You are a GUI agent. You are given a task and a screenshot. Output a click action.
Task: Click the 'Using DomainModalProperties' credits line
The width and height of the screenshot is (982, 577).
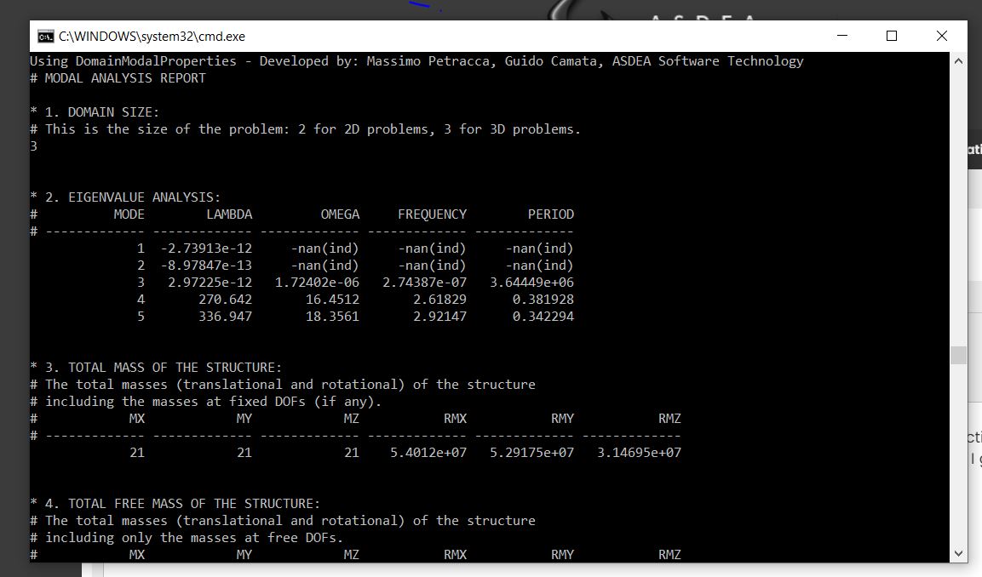coord(416,60)
